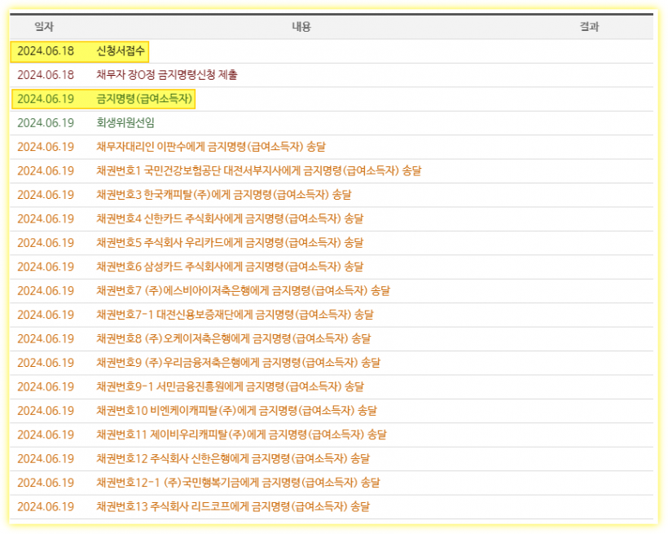Image resolution: width=668 pixels, height=534 pixels.
Task: Click 채권번호11 제이비우리캐피탈(주) 송달 entry
Action: 241,435
